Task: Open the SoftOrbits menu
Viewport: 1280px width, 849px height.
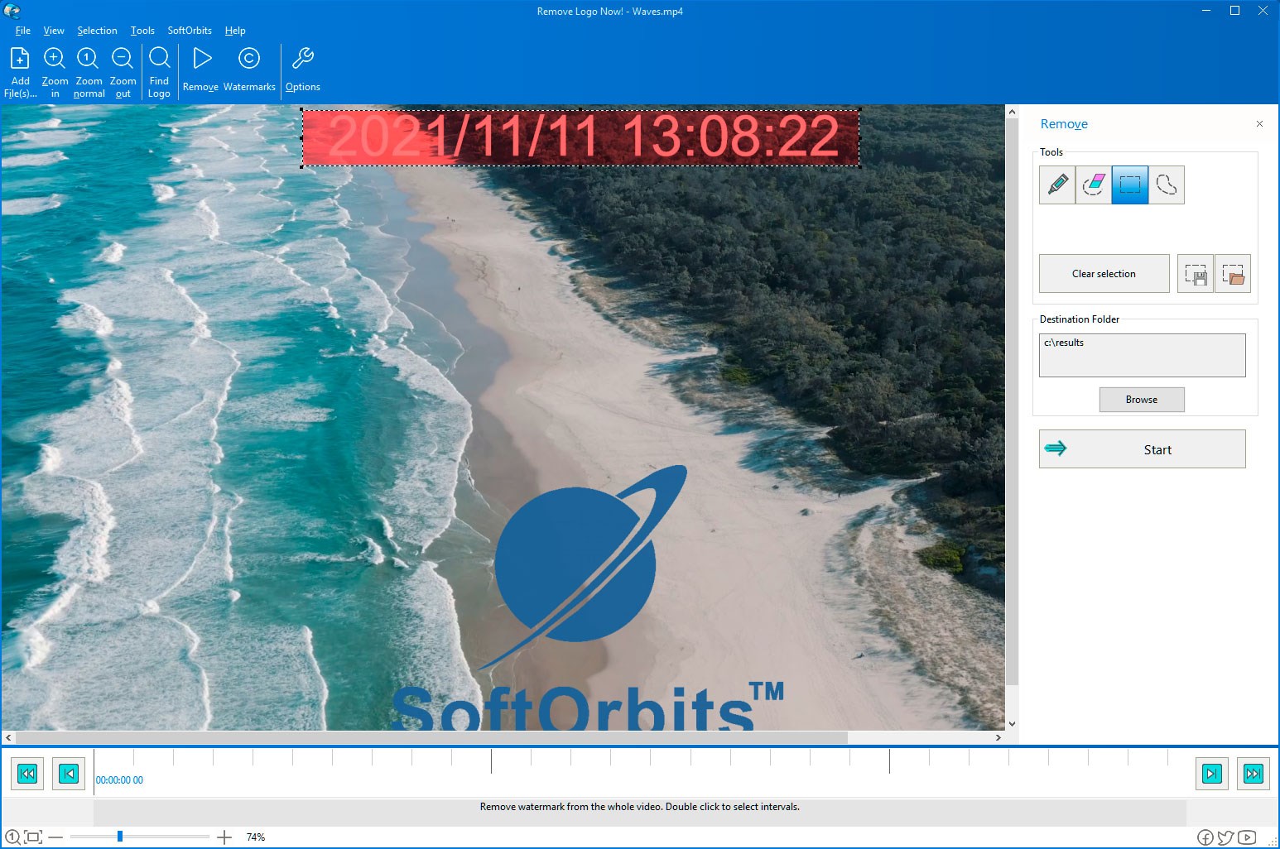Action: click(x=190, y=31)
